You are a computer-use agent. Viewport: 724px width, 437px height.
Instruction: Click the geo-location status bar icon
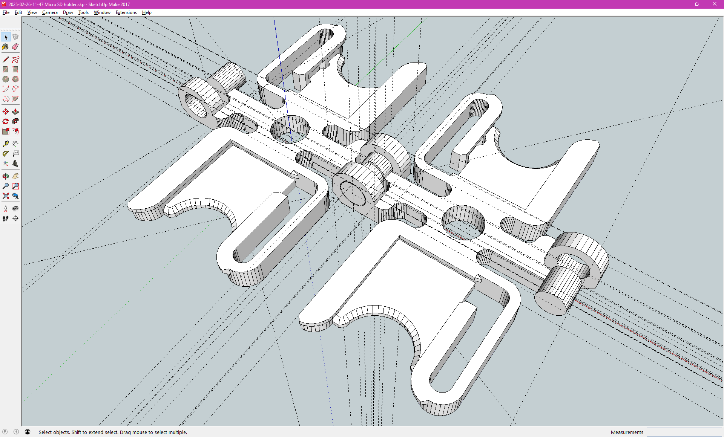tap(5, 432)
